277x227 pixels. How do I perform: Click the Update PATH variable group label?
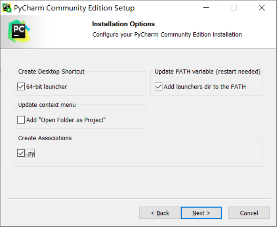tap(208, 71)
